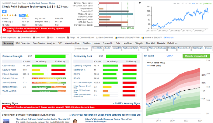Screen dimensions: 213x123
Task: Click the Piotroski F-Score link
Action: coord(10,78)
